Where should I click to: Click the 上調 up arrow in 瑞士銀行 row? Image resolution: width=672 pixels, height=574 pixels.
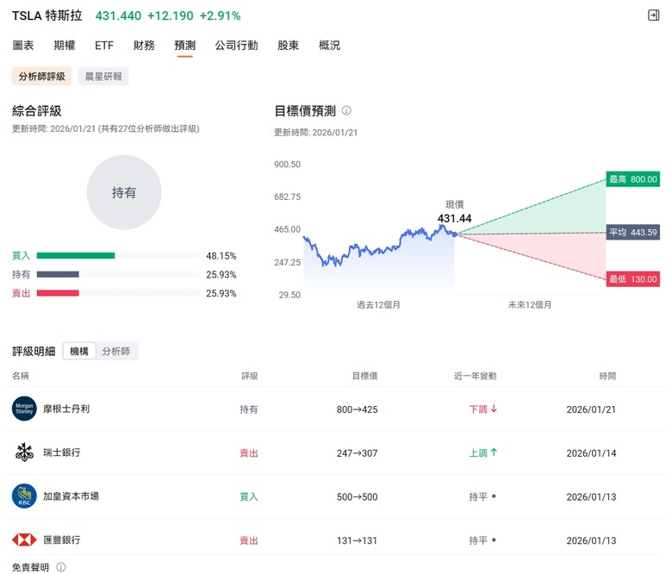point(495,452)
